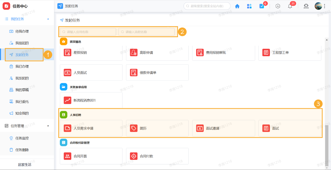Launch the 差旅报销 process card
The width and height of the screenshot is (331, 170).
click(91, 53)
